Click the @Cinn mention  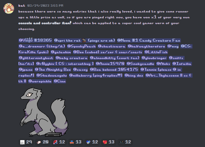point(60,81)
